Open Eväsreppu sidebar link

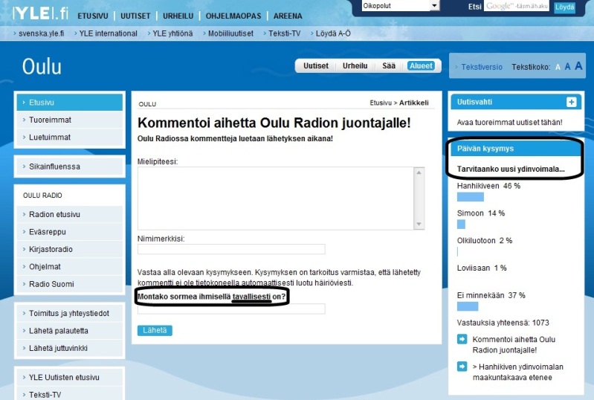coord(70,232)
